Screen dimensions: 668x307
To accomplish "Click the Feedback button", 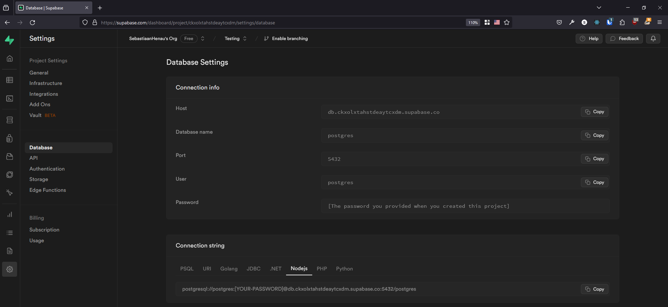I will coord(624,39).
